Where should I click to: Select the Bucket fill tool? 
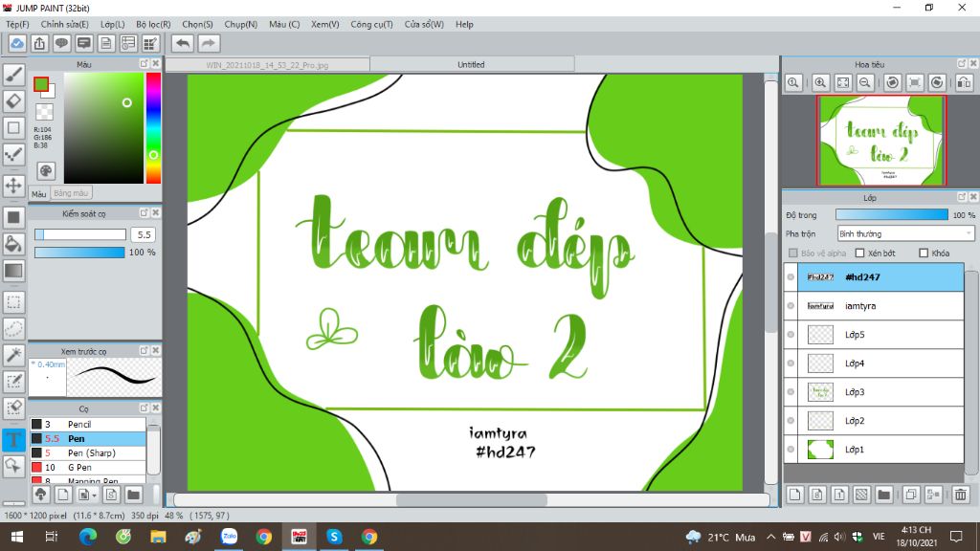13,244
